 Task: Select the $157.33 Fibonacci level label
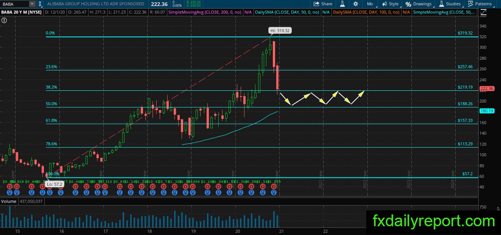[465, 120]
